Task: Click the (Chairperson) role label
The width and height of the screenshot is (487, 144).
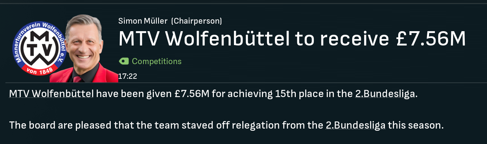Action: 197,21
